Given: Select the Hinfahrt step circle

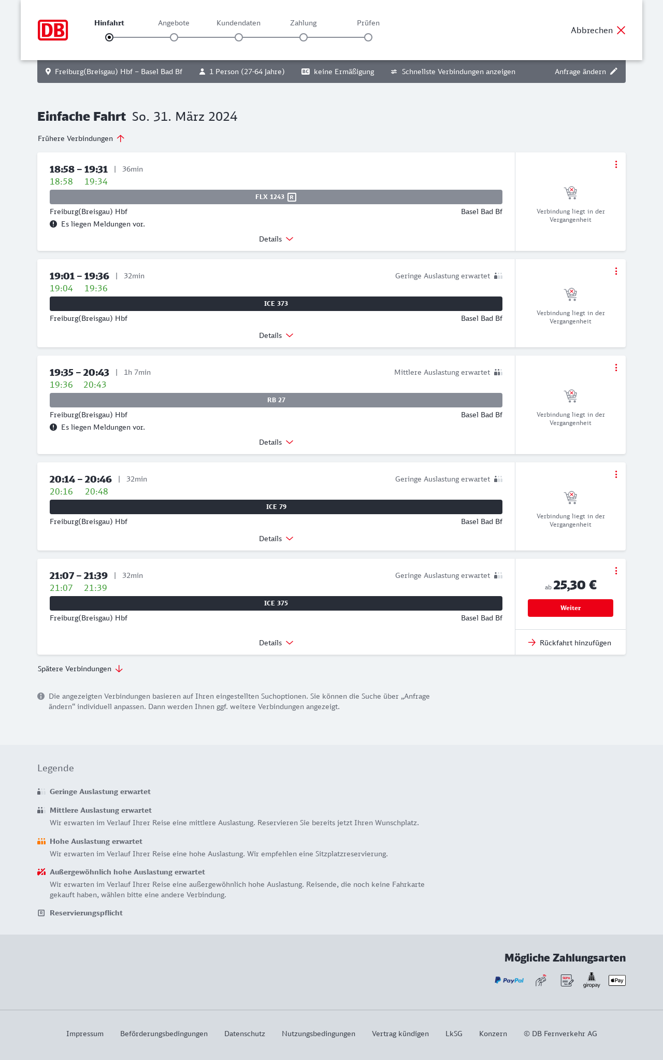Looking at the screenshot, I should tap(109, 37).
